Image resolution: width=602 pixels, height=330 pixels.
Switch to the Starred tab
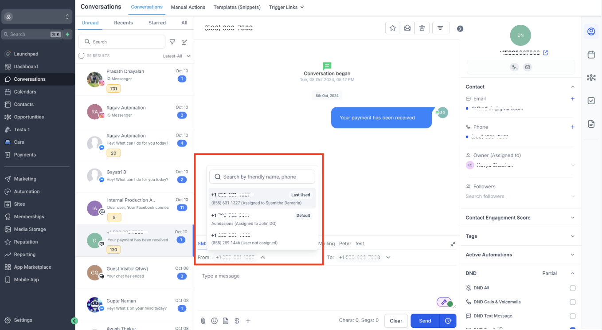point(157,23)
